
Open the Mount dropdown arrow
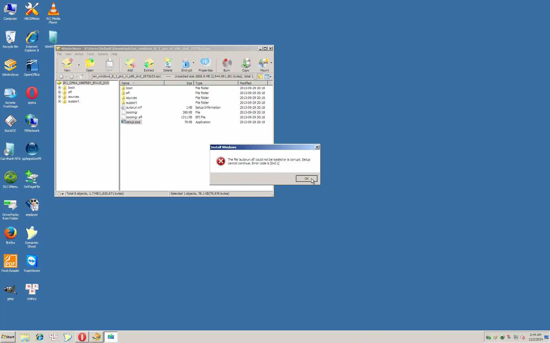coord(271,63)
